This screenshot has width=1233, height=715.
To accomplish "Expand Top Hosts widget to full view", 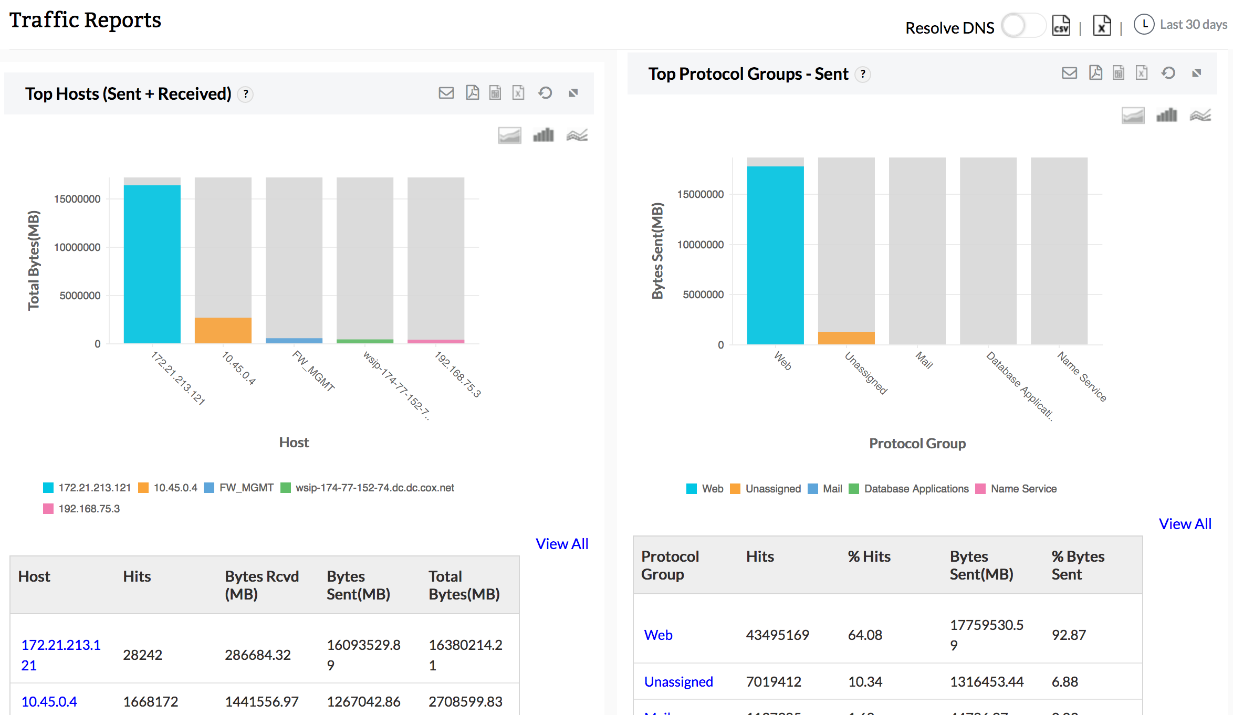I will (x=573, y=93).
